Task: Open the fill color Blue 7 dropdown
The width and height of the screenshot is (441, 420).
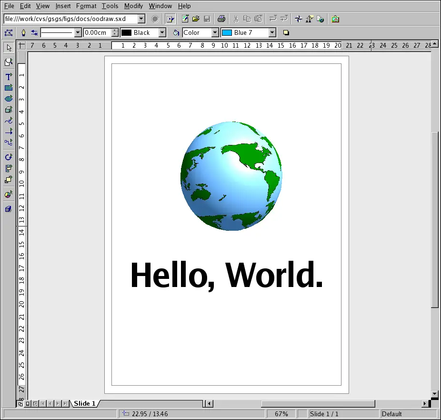Action: (x=272, y=33)
